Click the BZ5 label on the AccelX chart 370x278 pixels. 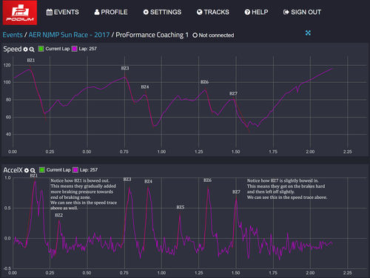click(181, 207)
